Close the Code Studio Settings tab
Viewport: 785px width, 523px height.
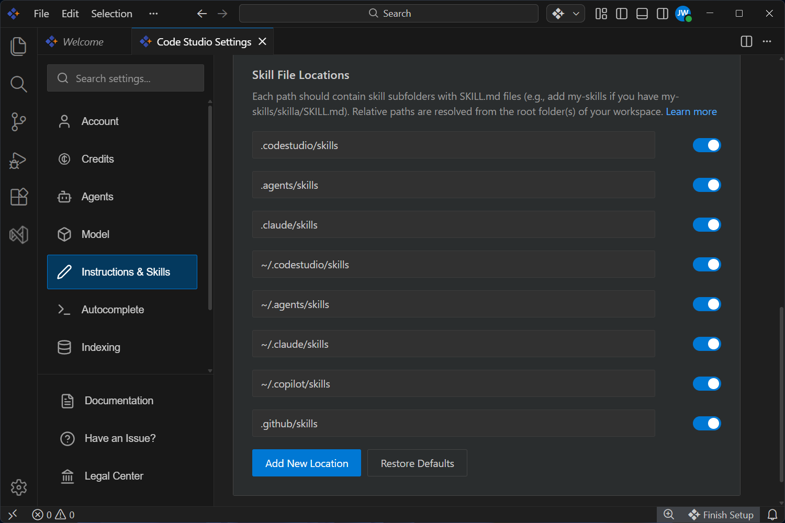click(263, 41)
